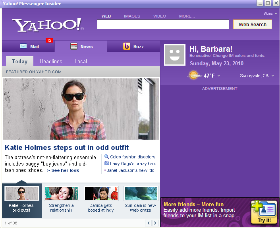Open Janet Jackson's new 'do link
This screenshot has width=280, height=228.
131,170
